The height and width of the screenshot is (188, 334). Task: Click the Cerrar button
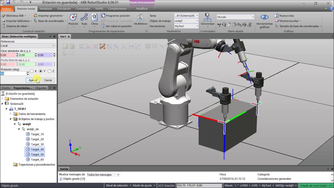[48, 80]
